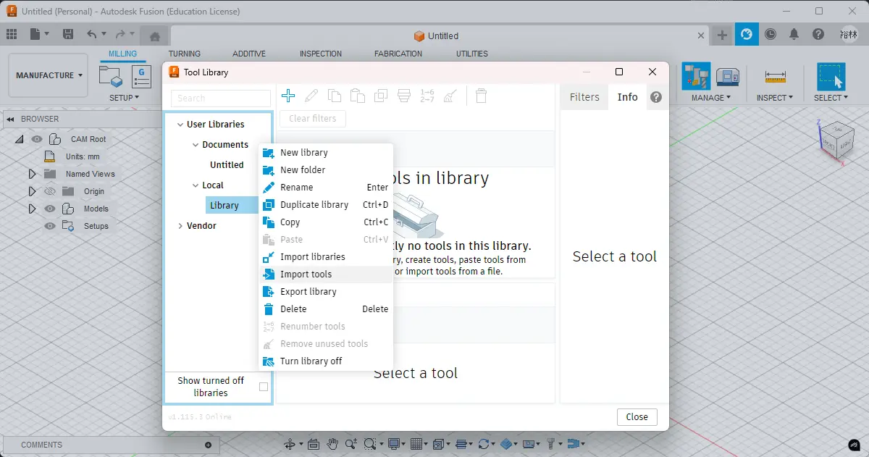
Task: Toggle visibility of Setups
Action: 50,226
